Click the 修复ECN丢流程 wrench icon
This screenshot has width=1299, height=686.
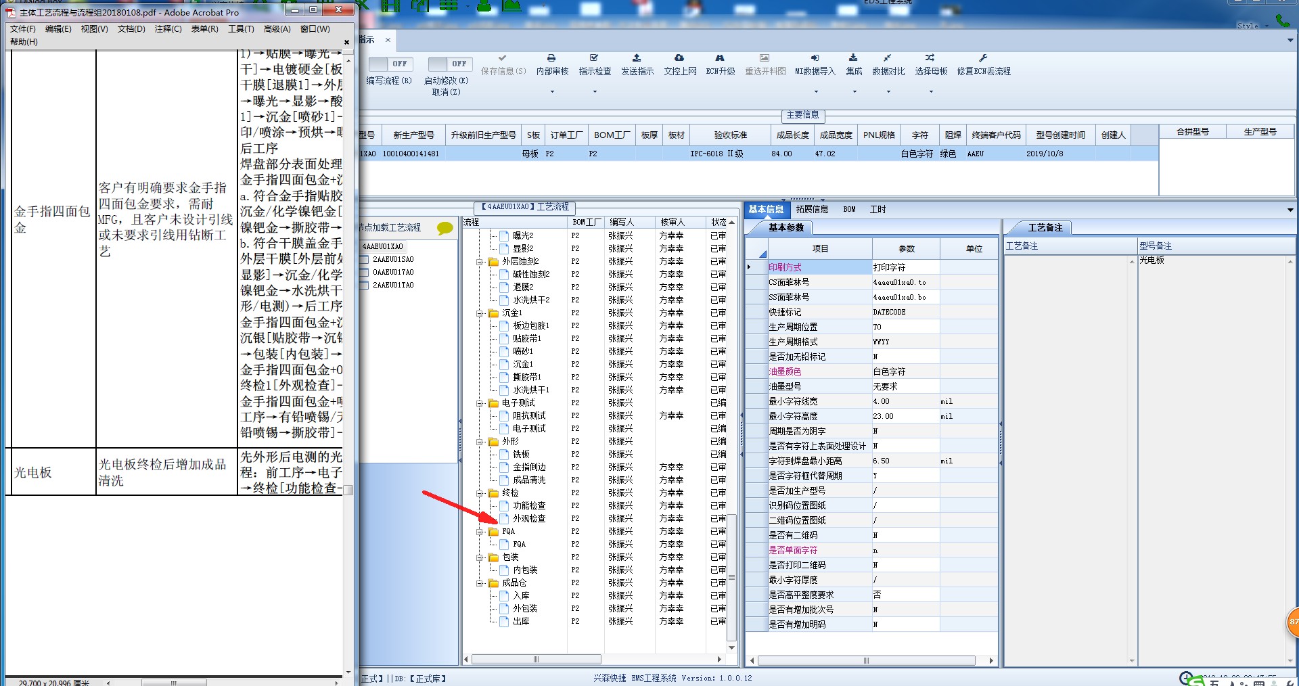coord(983,58)
